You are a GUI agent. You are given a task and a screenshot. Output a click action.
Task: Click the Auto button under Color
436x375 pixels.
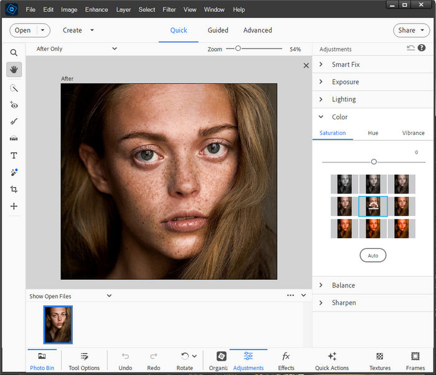(x=373, y=256)
